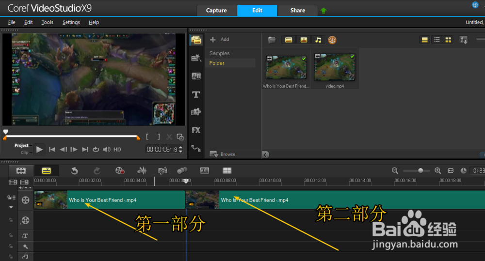Click the project duration clock icon

tap(463, 170)
